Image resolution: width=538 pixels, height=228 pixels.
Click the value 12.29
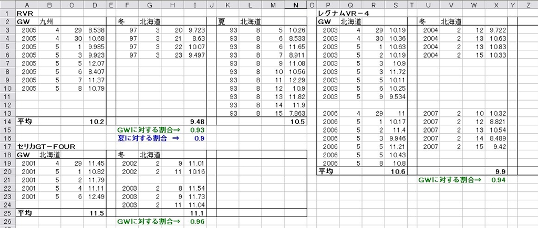297,80
